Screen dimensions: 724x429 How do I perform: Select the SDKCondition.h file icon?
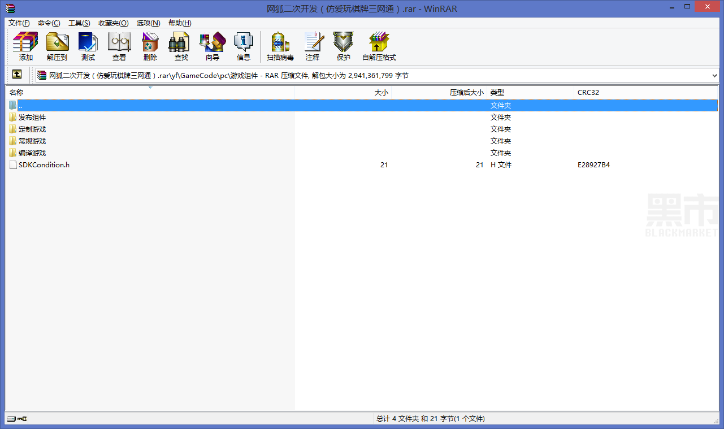coord(13,165)
